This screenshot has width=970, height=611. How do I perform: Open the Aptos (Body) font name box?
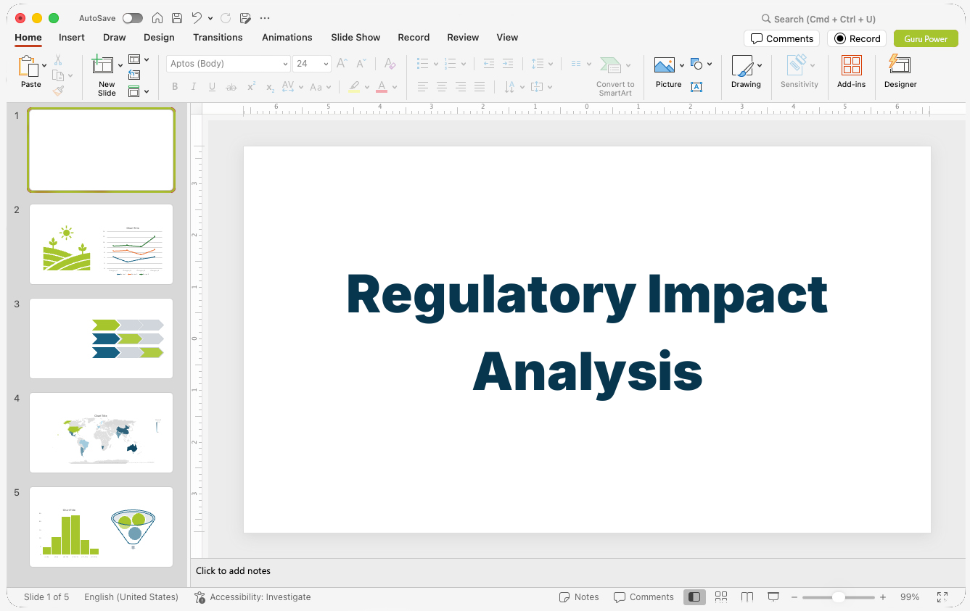pos(229,64)
